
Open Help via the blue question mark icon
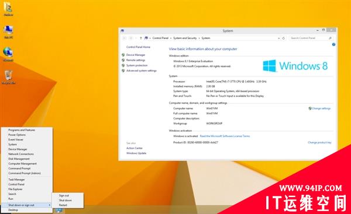click(x=333, y=45)
